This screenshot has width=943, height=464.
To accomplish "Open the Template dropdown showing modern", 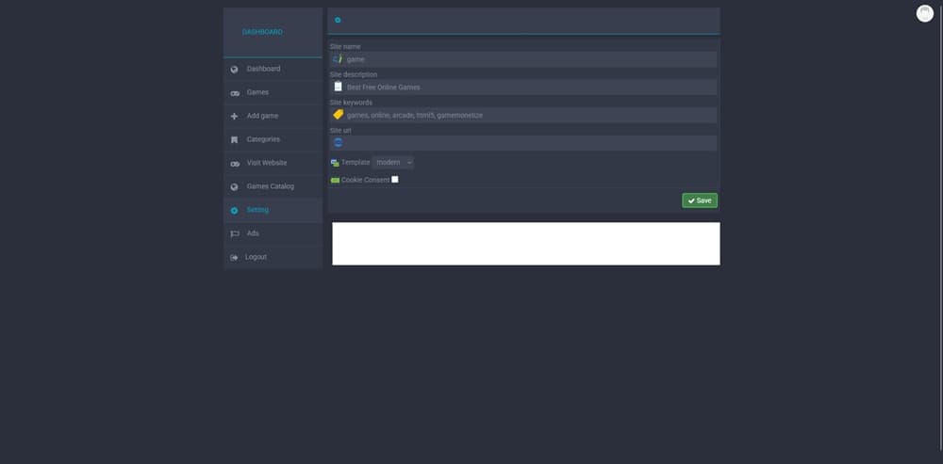I will [x=393, y=162].
